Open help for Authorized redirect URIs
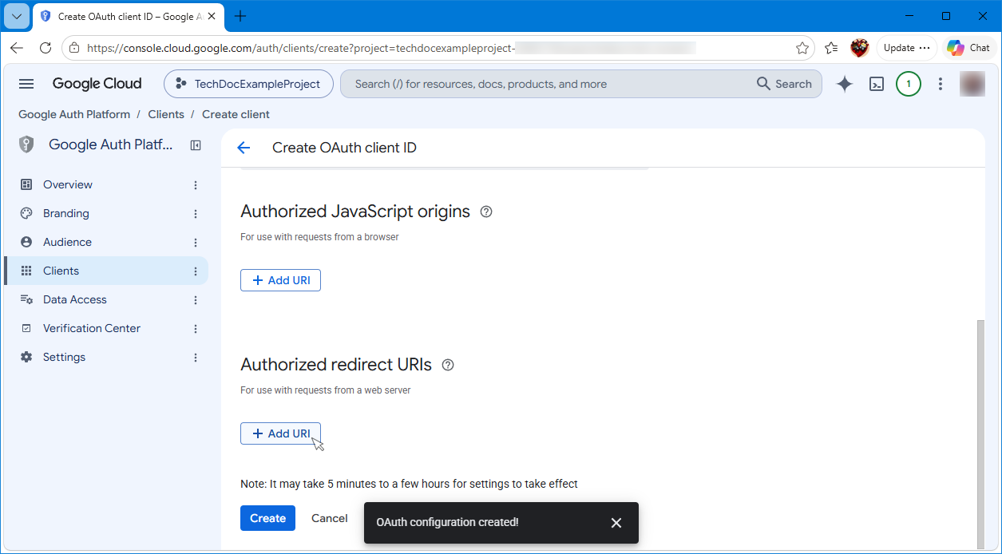Screen dimensions: 1002x554 (448, 365)
